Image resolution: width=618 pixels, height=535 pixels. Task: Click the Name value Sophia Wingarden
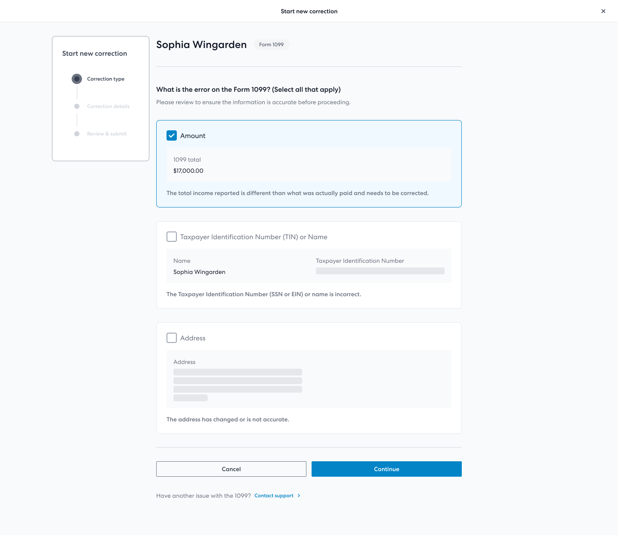pyautogui.click(x=199, y=272)
